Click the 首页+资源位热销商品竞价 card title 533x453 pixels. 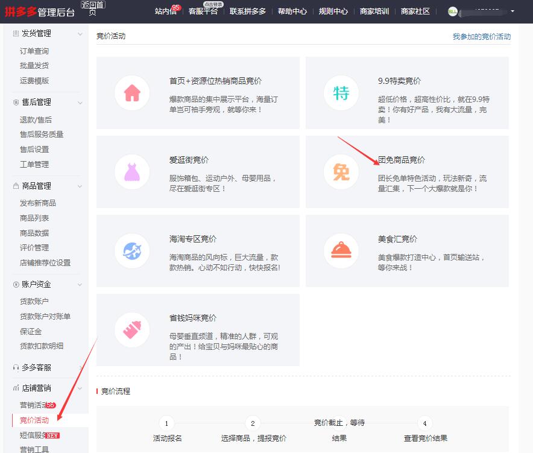click(215, 81)
